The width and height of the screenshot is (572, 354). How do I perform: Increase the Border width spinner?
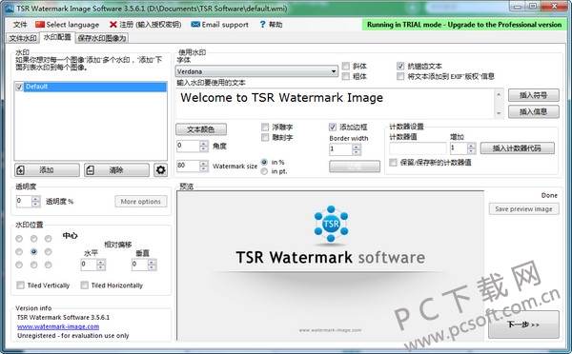(357, 147)
